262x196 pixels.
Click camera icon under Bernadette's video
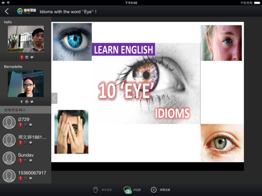point(27,102)
